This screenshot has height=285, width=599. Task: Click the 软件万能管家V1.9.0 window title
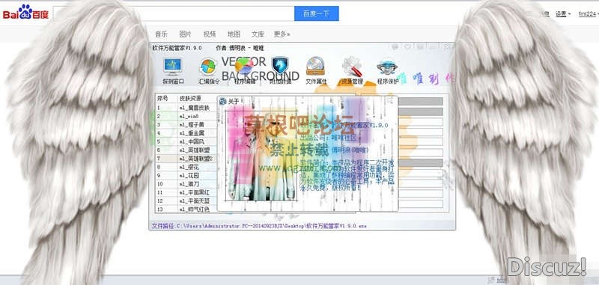click(177, 48)
